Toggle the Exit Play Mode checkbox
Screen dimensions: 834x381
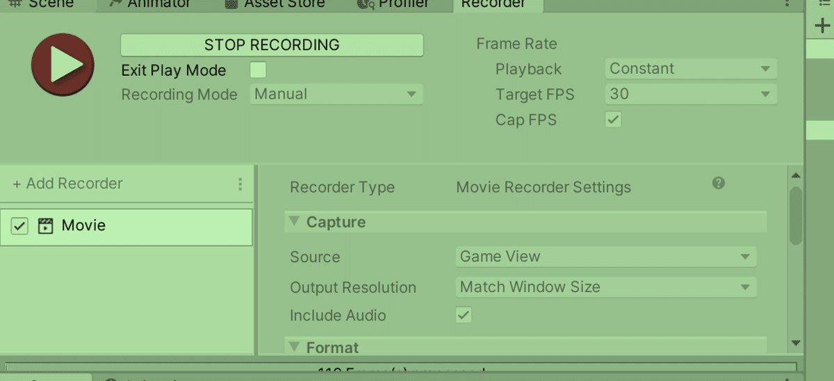click(x=258, y=70)
